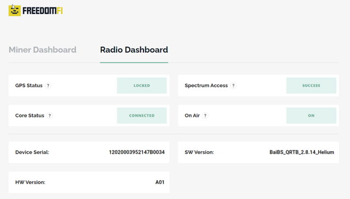Click the Device Serial label
Screen dimensions: 350x199
point(32,152)
